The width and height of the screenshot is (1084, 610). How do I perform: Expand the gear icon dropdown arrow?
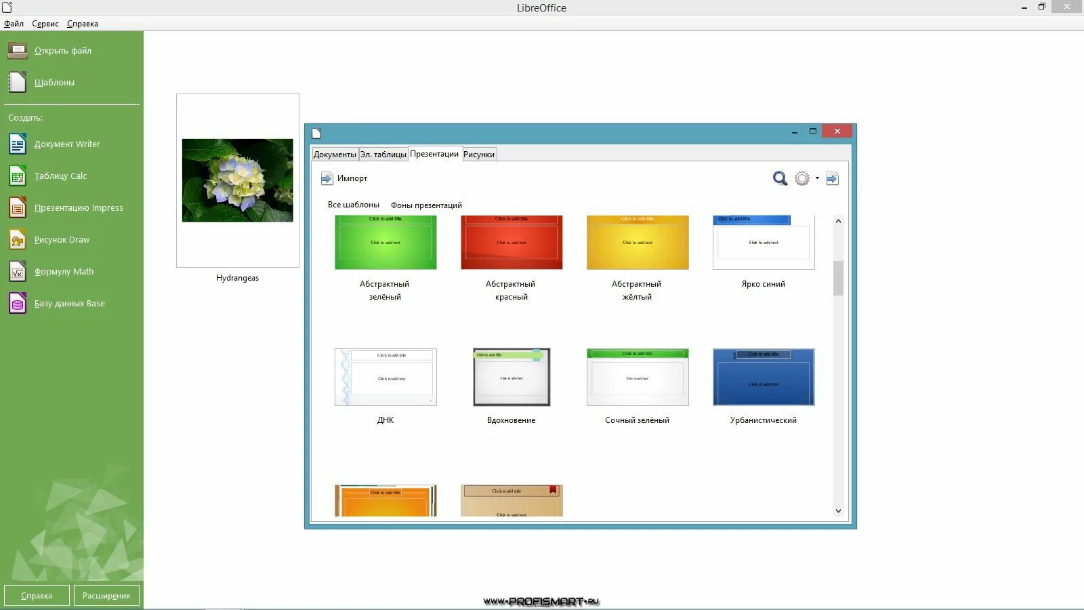817,178
